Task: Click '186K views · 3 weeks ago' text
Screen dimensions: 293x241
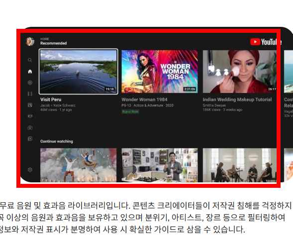Action: 222,110
